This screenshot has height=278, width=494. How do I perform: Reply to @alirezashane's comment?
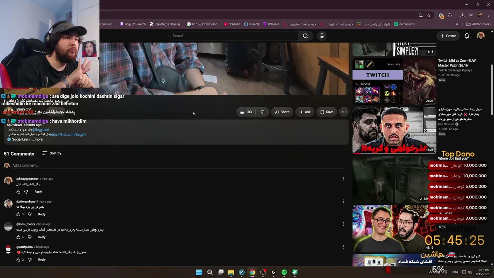pos(42,214)
